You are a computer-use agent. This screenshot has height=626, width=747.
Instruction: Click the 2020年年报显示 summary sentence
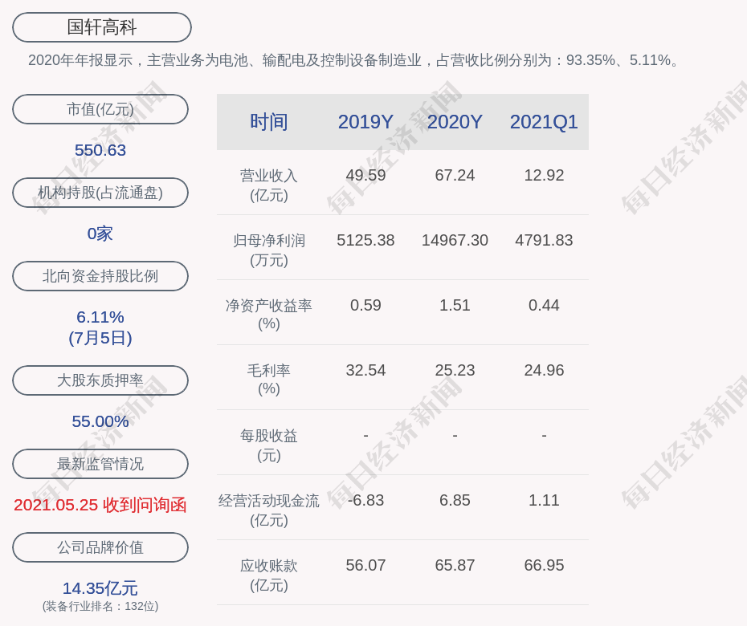tap(354, 60)
